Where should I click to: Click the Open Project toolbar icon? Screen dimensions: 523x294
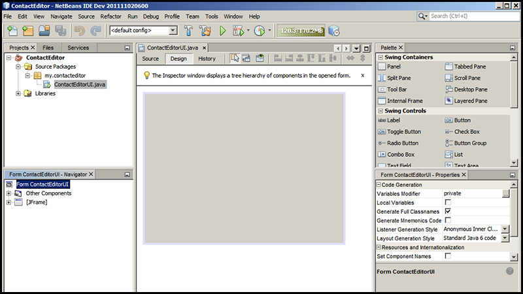44,31
